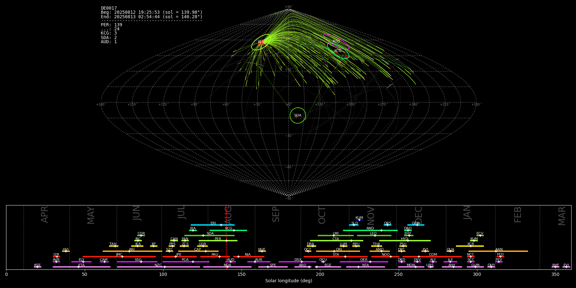This screenshot has width=576, height=288.
Task: Click the +90° latitude label atop the map
Action: tap(289, 7)
